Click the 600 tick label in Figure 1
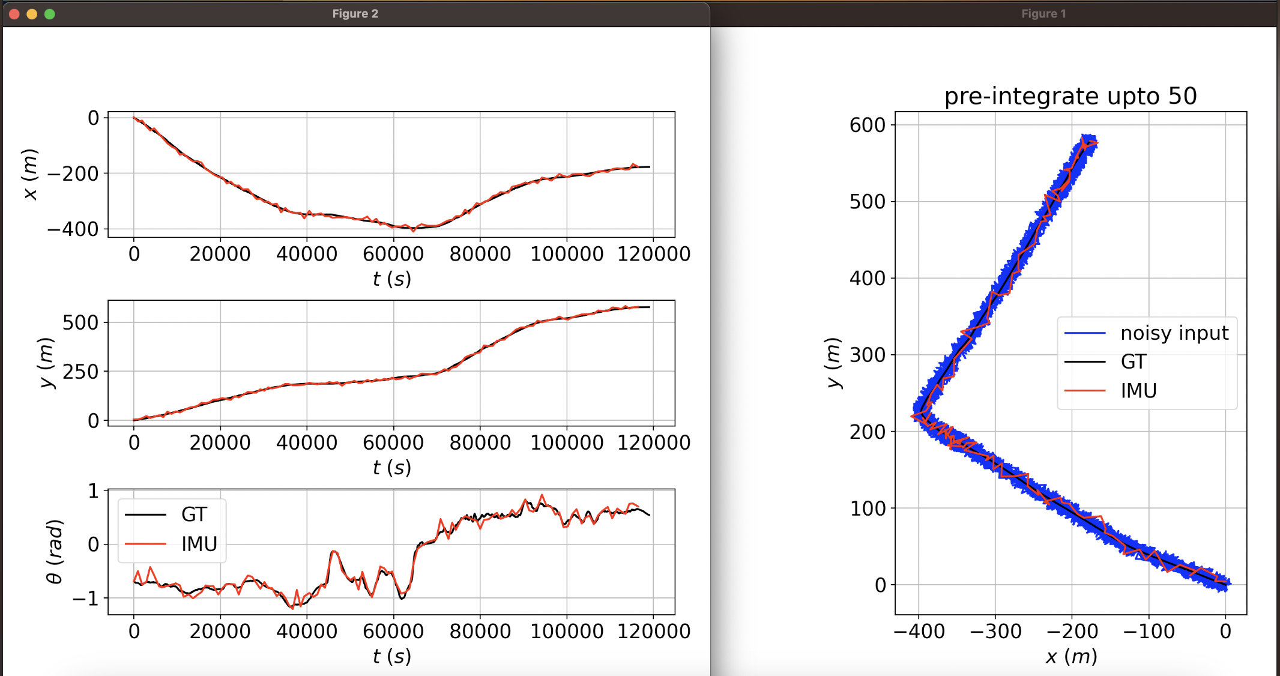Screen dimensions: 1280x676 click(867, 125)
